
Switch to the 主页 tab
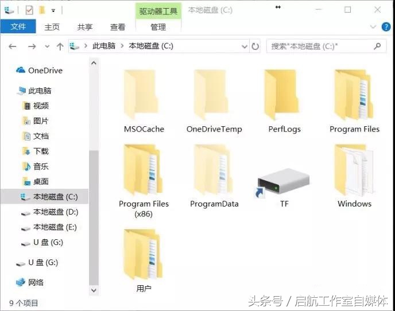click(x=52, y=27)
